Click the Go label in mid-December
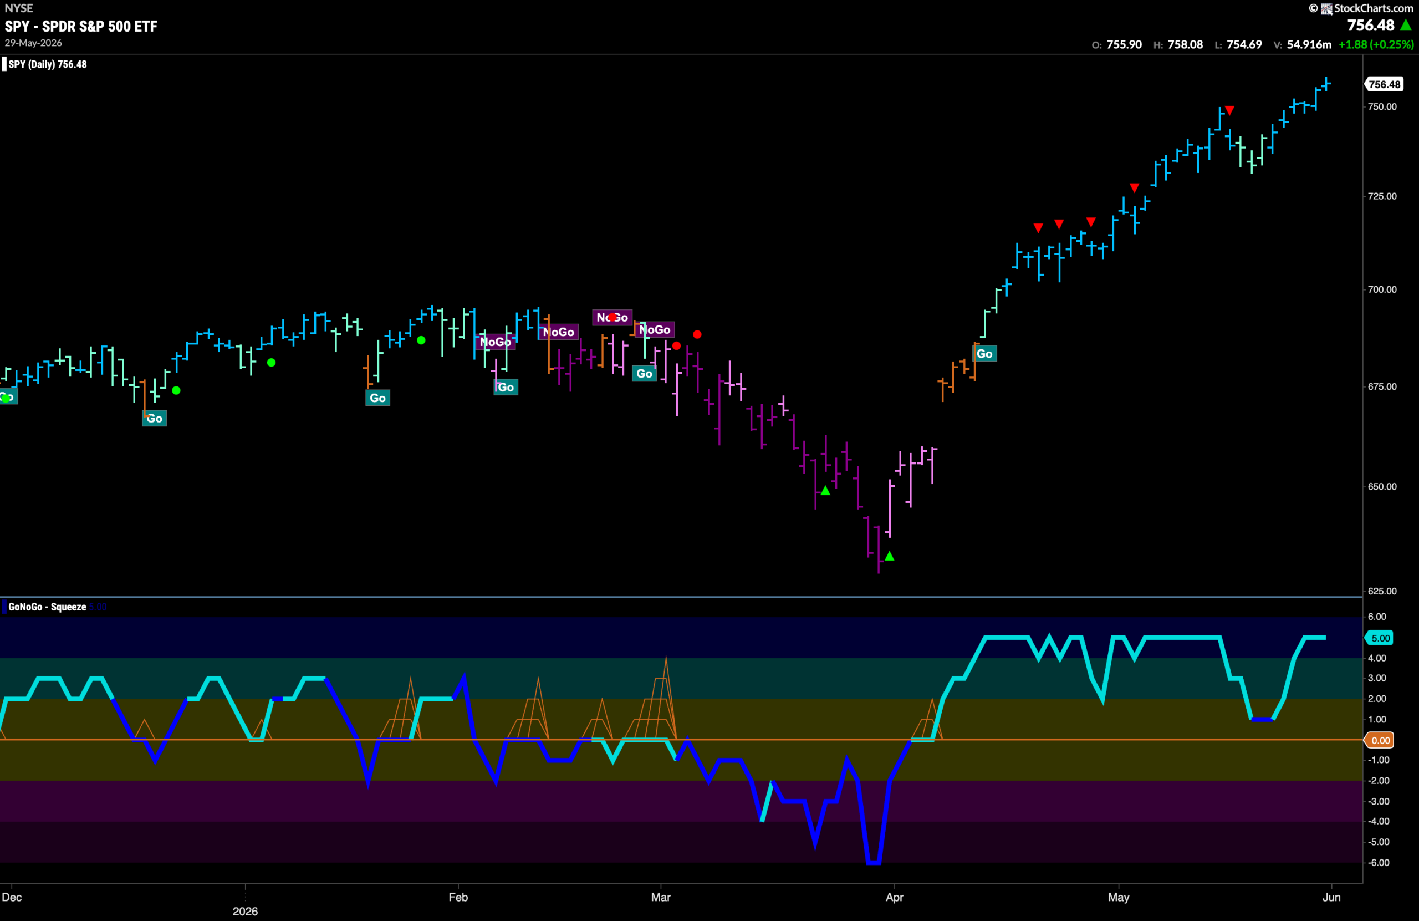The width and height of the screenshot is (1419, 921). [x=155, y=418]
